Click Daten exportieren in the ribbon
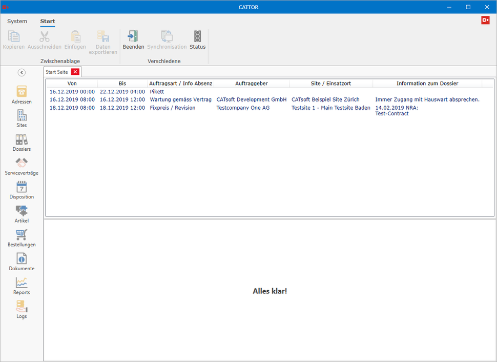The image size is (497, 362). coord(103,43)
